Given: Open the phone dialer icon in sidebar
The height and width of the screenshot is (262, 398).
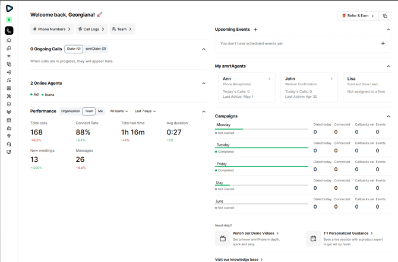Looking at the screenshot, I should click(x=9, y=31).
